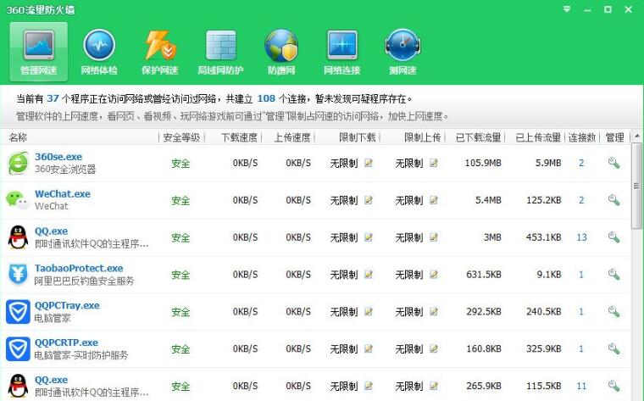Sort list by 已下载流量 column header
The image size is (644, 401).
(478, 137)
